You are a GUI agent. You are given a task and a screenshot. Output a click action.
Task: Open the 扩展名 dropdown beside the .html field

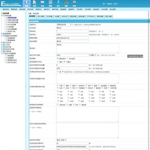[93, 55]
